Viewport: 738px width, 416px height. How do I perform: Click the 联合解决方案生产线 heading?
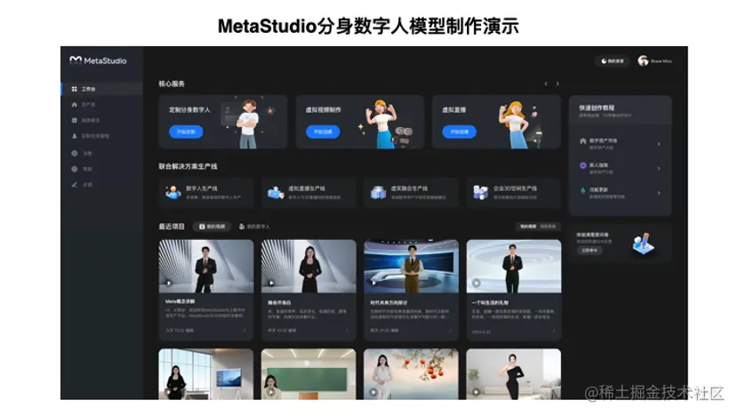[x=188, y=166]
